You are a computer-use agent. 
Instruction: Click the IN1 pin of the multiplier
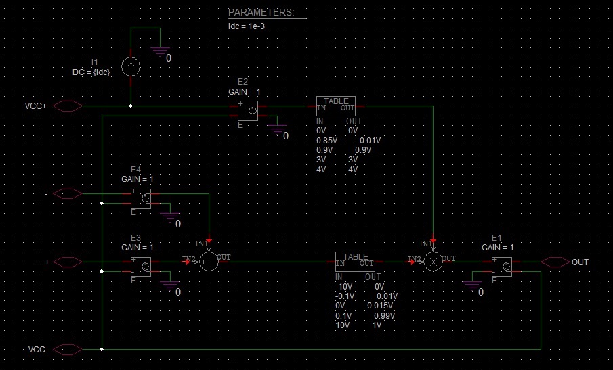click(x=434, y=240)
